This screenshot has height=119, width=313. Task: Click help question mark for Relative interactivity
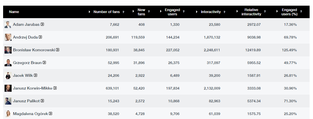pyautogui.click(x=265, y=12)
